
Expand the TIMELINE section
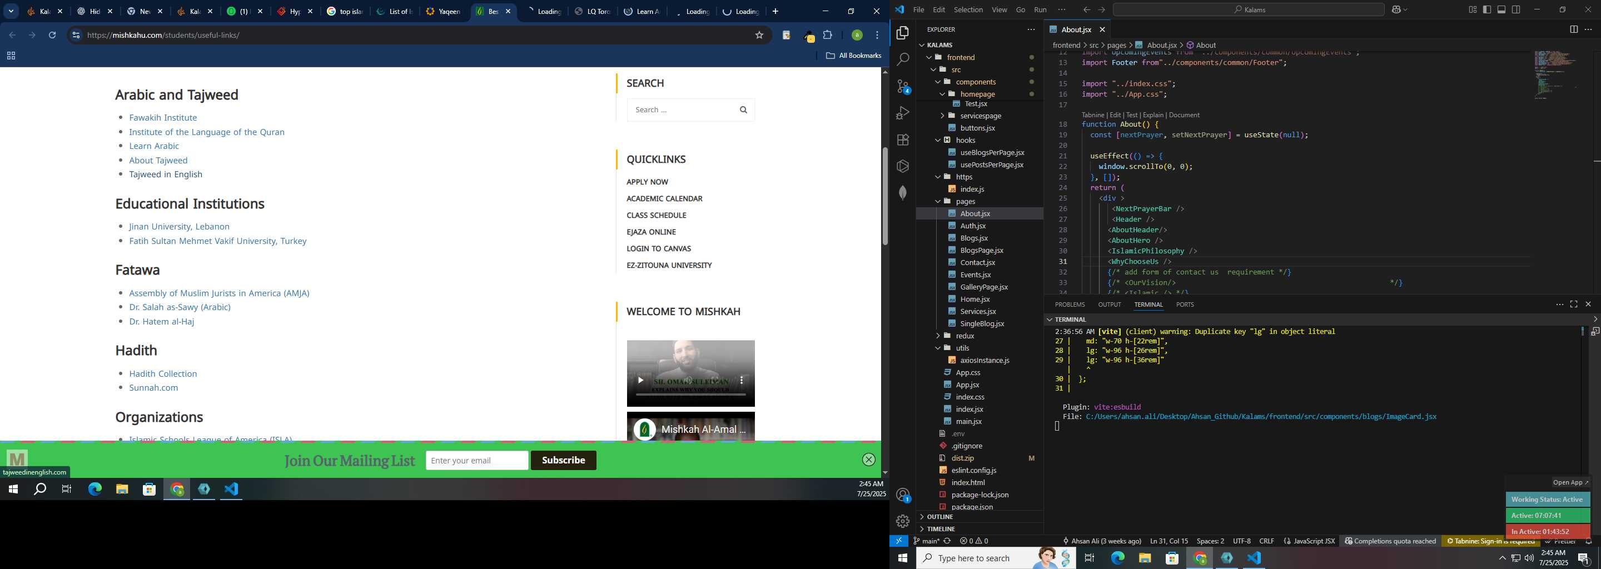tap(941, 529)
